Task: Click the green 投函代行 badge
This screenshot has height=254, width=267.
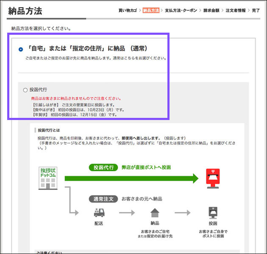Action: coord(103,167)
